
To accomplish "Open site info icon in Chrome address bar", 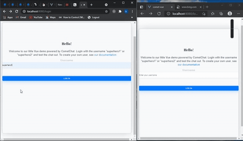I will point(24,11).
